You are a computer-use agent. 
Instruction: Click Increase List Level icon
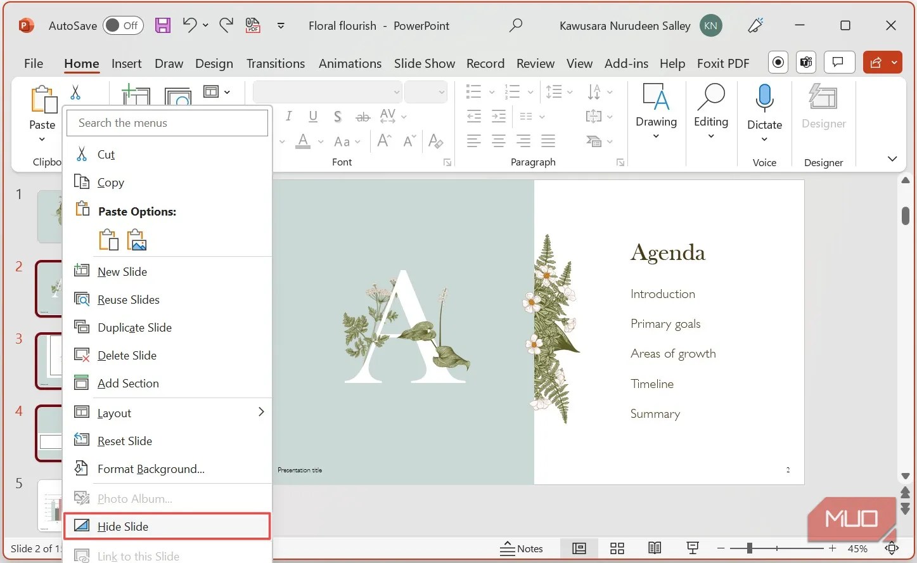point(499,116)
